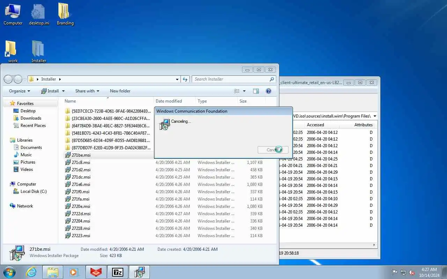Viewport: 447px width, 279px height.
Task: Open the Start menu orb
Action: pyautogui.click(x=9, y=272)
